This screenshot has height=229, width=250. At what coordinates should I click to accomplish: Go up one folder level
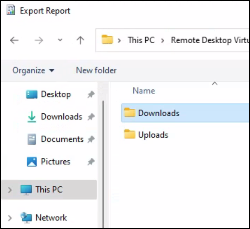pyautogui.click(x=80, y=40)
